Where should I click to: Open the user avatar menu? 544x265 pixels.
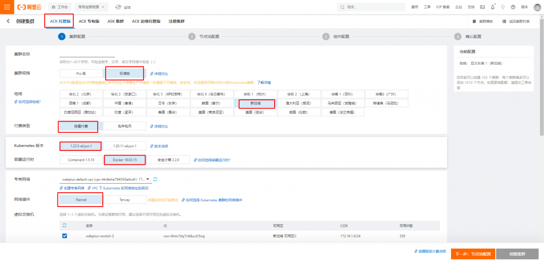tap(537, 7)
